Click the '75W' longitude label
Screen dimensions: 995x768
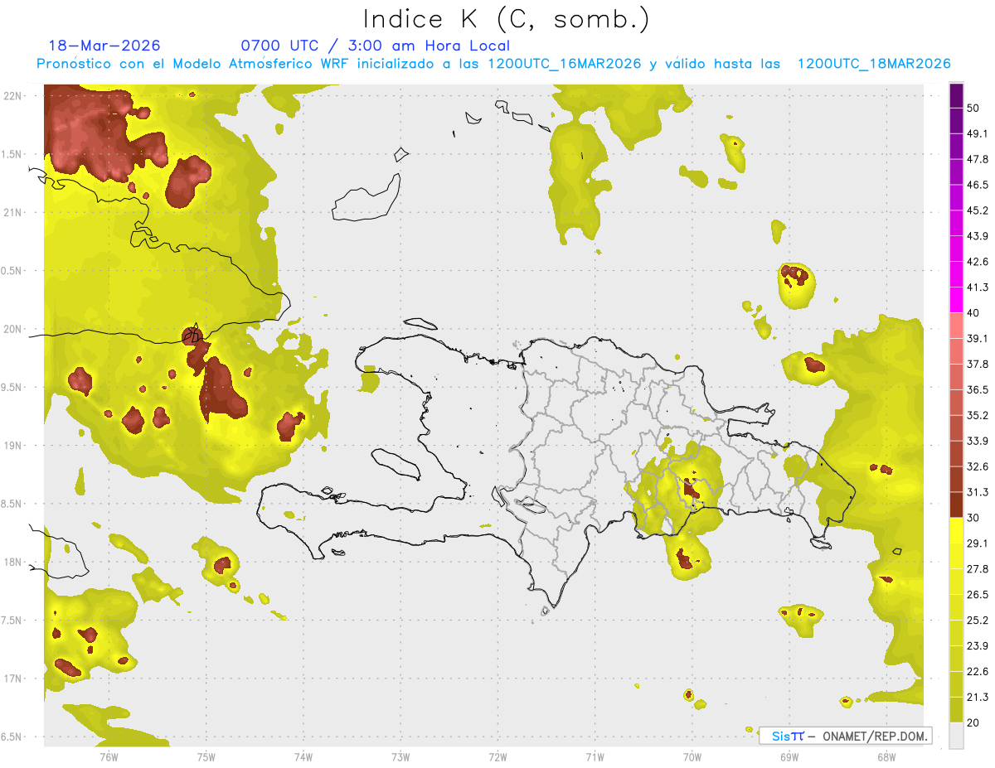tap(206, 756)
